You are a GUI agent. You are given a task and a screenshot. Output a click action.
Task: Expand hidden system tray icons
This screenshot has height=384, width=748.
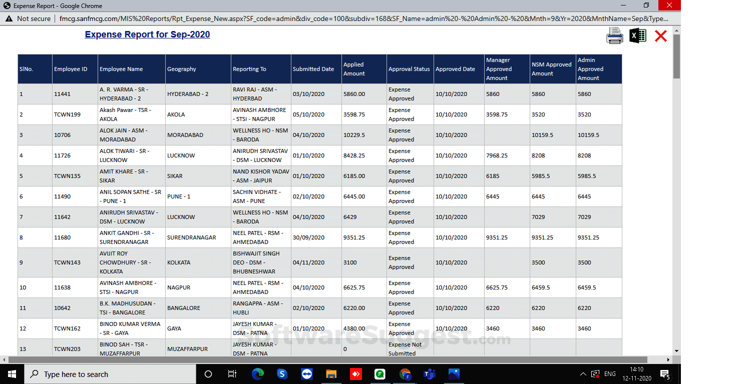pyautogui.click(x=582, y=373)
